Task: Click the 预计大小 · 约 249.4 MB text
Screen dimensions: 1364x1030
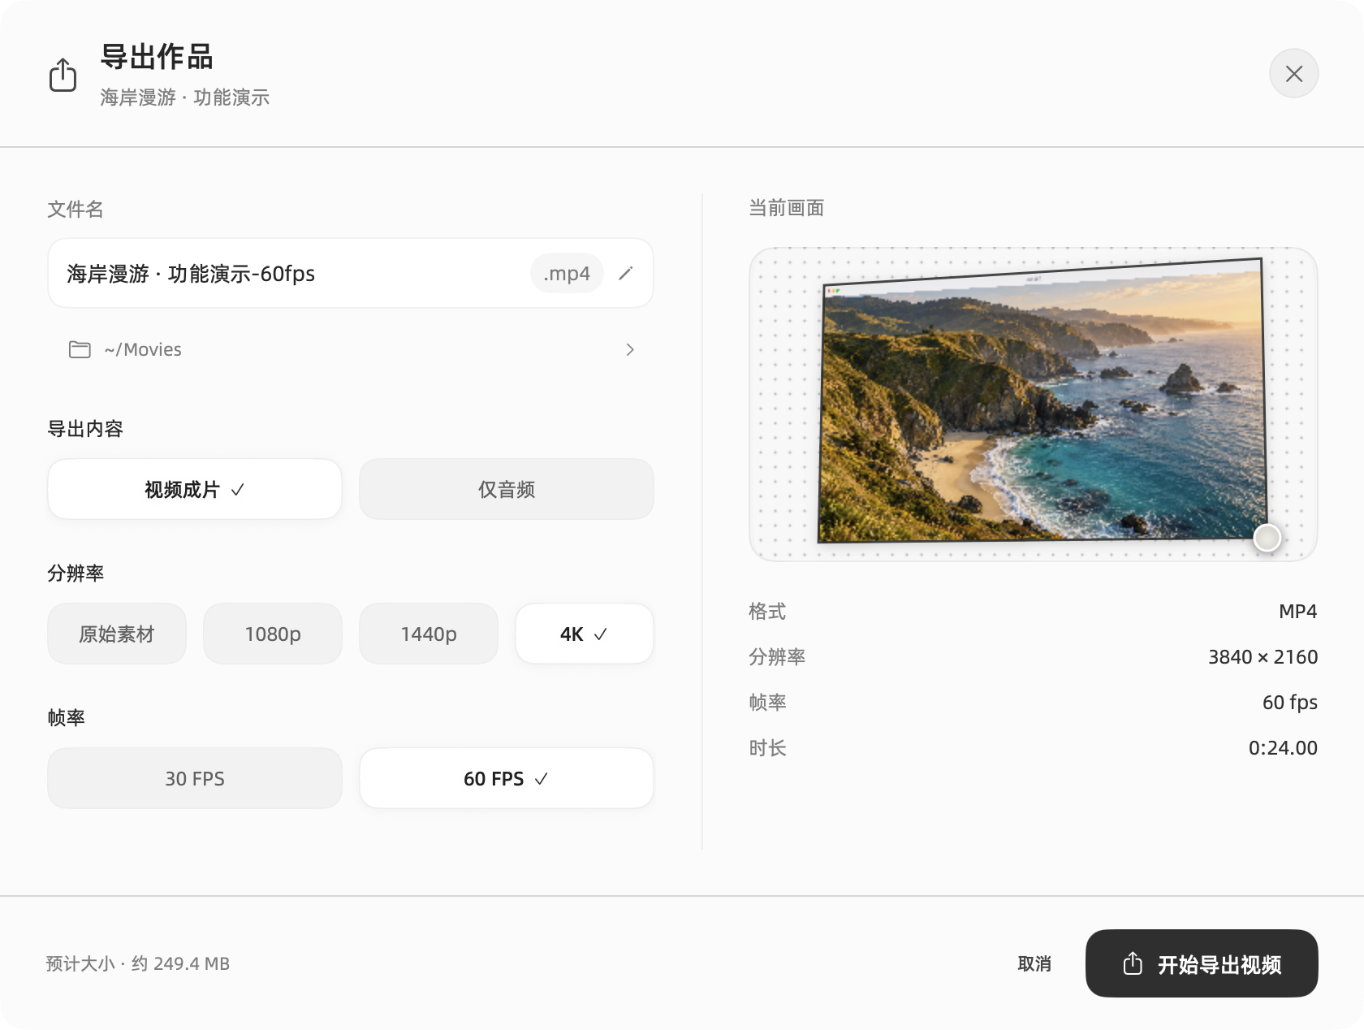Action: point(138,963)
